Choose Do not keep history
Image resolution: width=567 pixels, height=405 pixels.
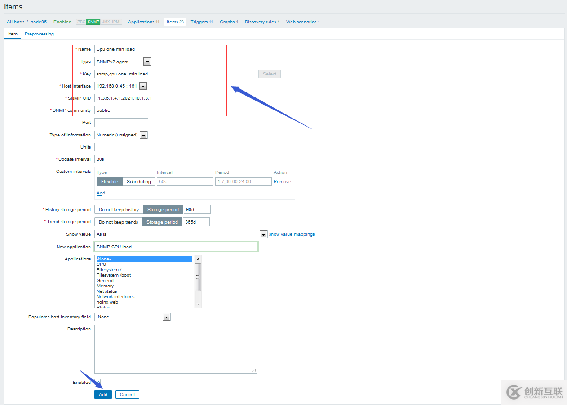[119, 209]
